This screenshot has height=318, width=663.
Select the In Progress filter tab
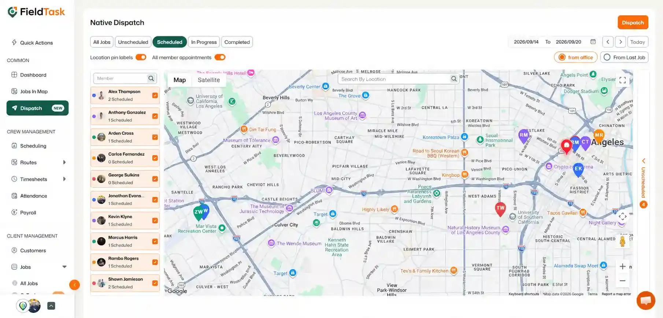pos(204,42)
